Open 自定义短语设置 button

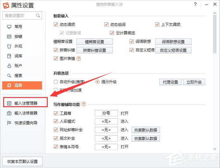tap(173, 50)
